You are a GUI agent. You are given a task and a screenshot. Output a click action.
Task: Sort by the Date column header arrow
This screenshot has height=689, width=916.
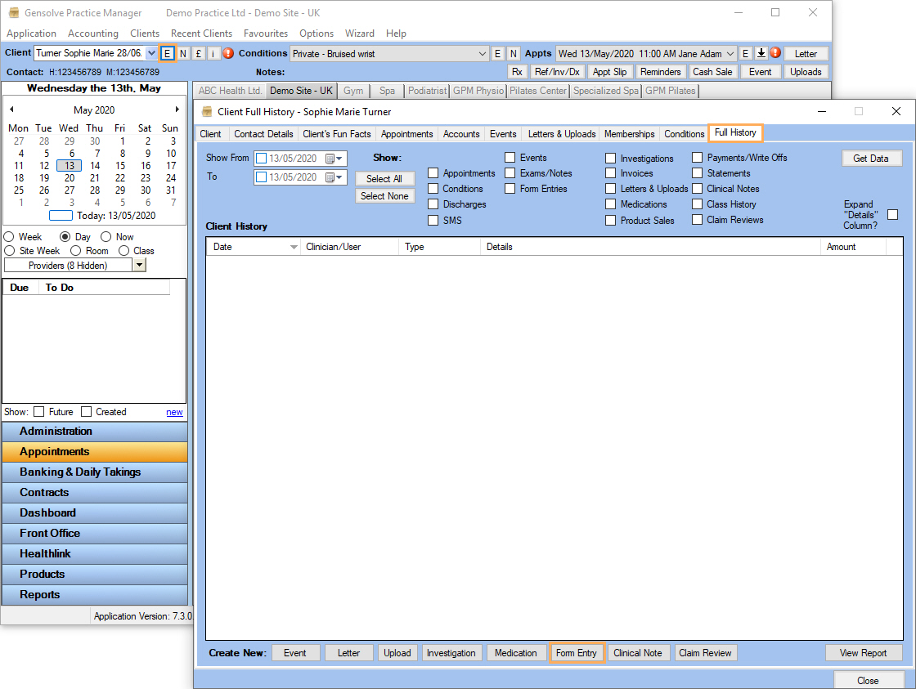pos(294,247)
